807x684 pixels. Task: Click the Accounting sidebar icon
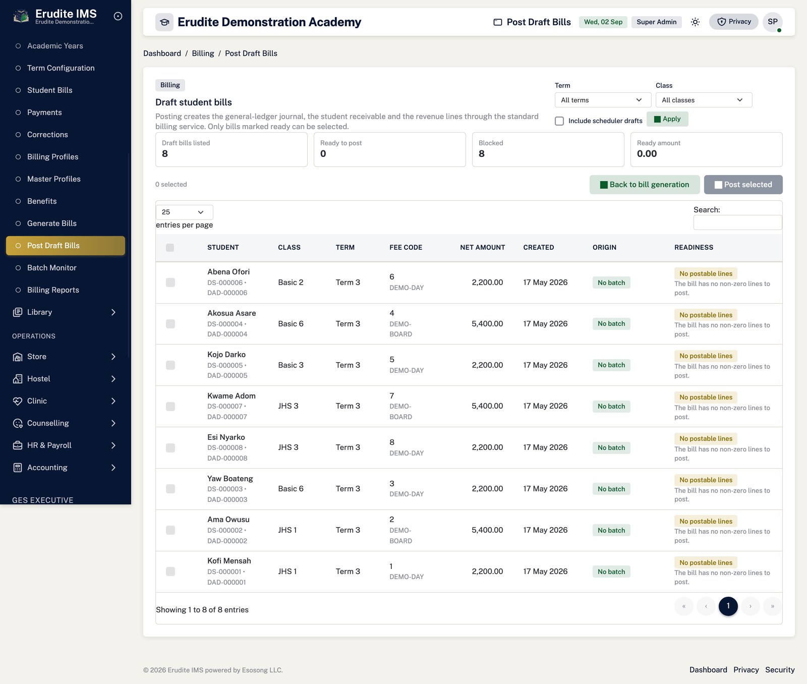tap(18, 468)
